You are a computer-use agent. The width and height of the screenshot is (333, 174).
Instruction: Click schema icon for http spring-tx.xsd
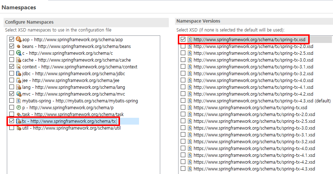(190, 39)
